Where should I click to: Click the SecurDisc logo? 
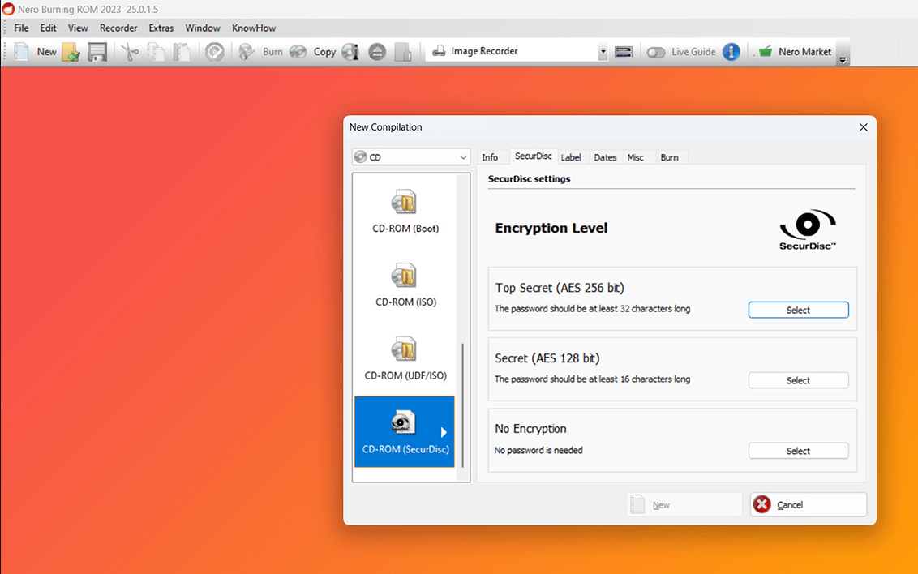[808, 229]
